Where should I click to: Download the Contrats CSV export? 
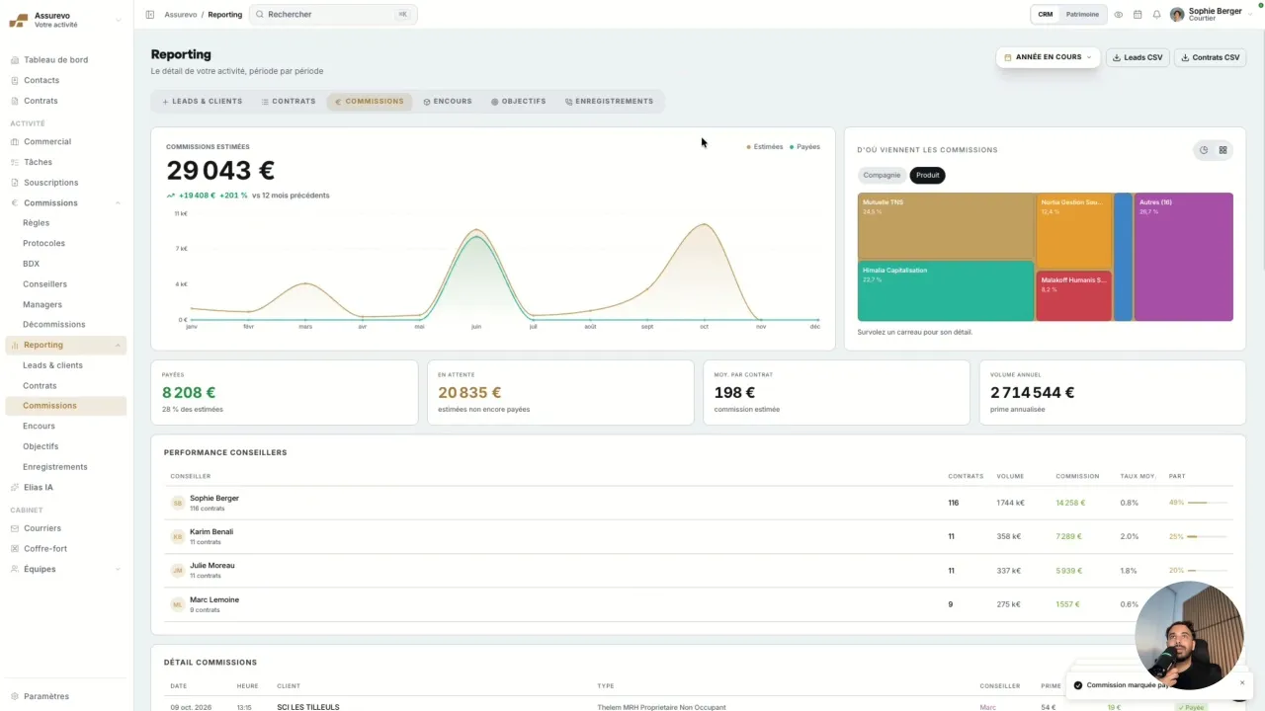click(x=1210, y=57)
